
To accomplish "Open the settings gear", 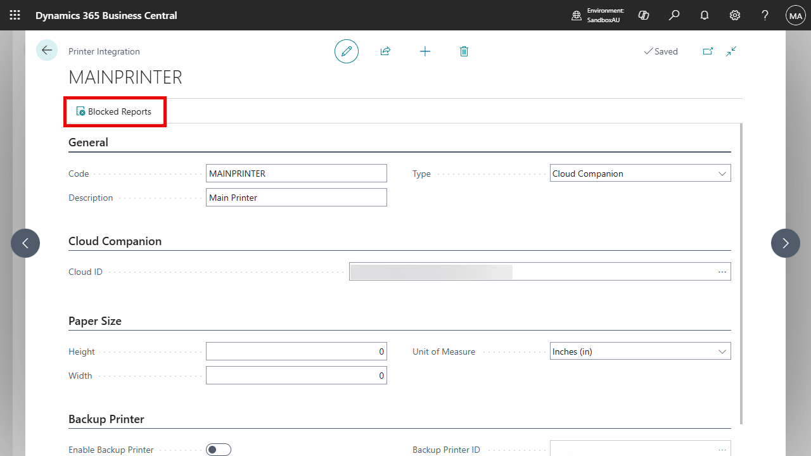I will pos(735,15).
